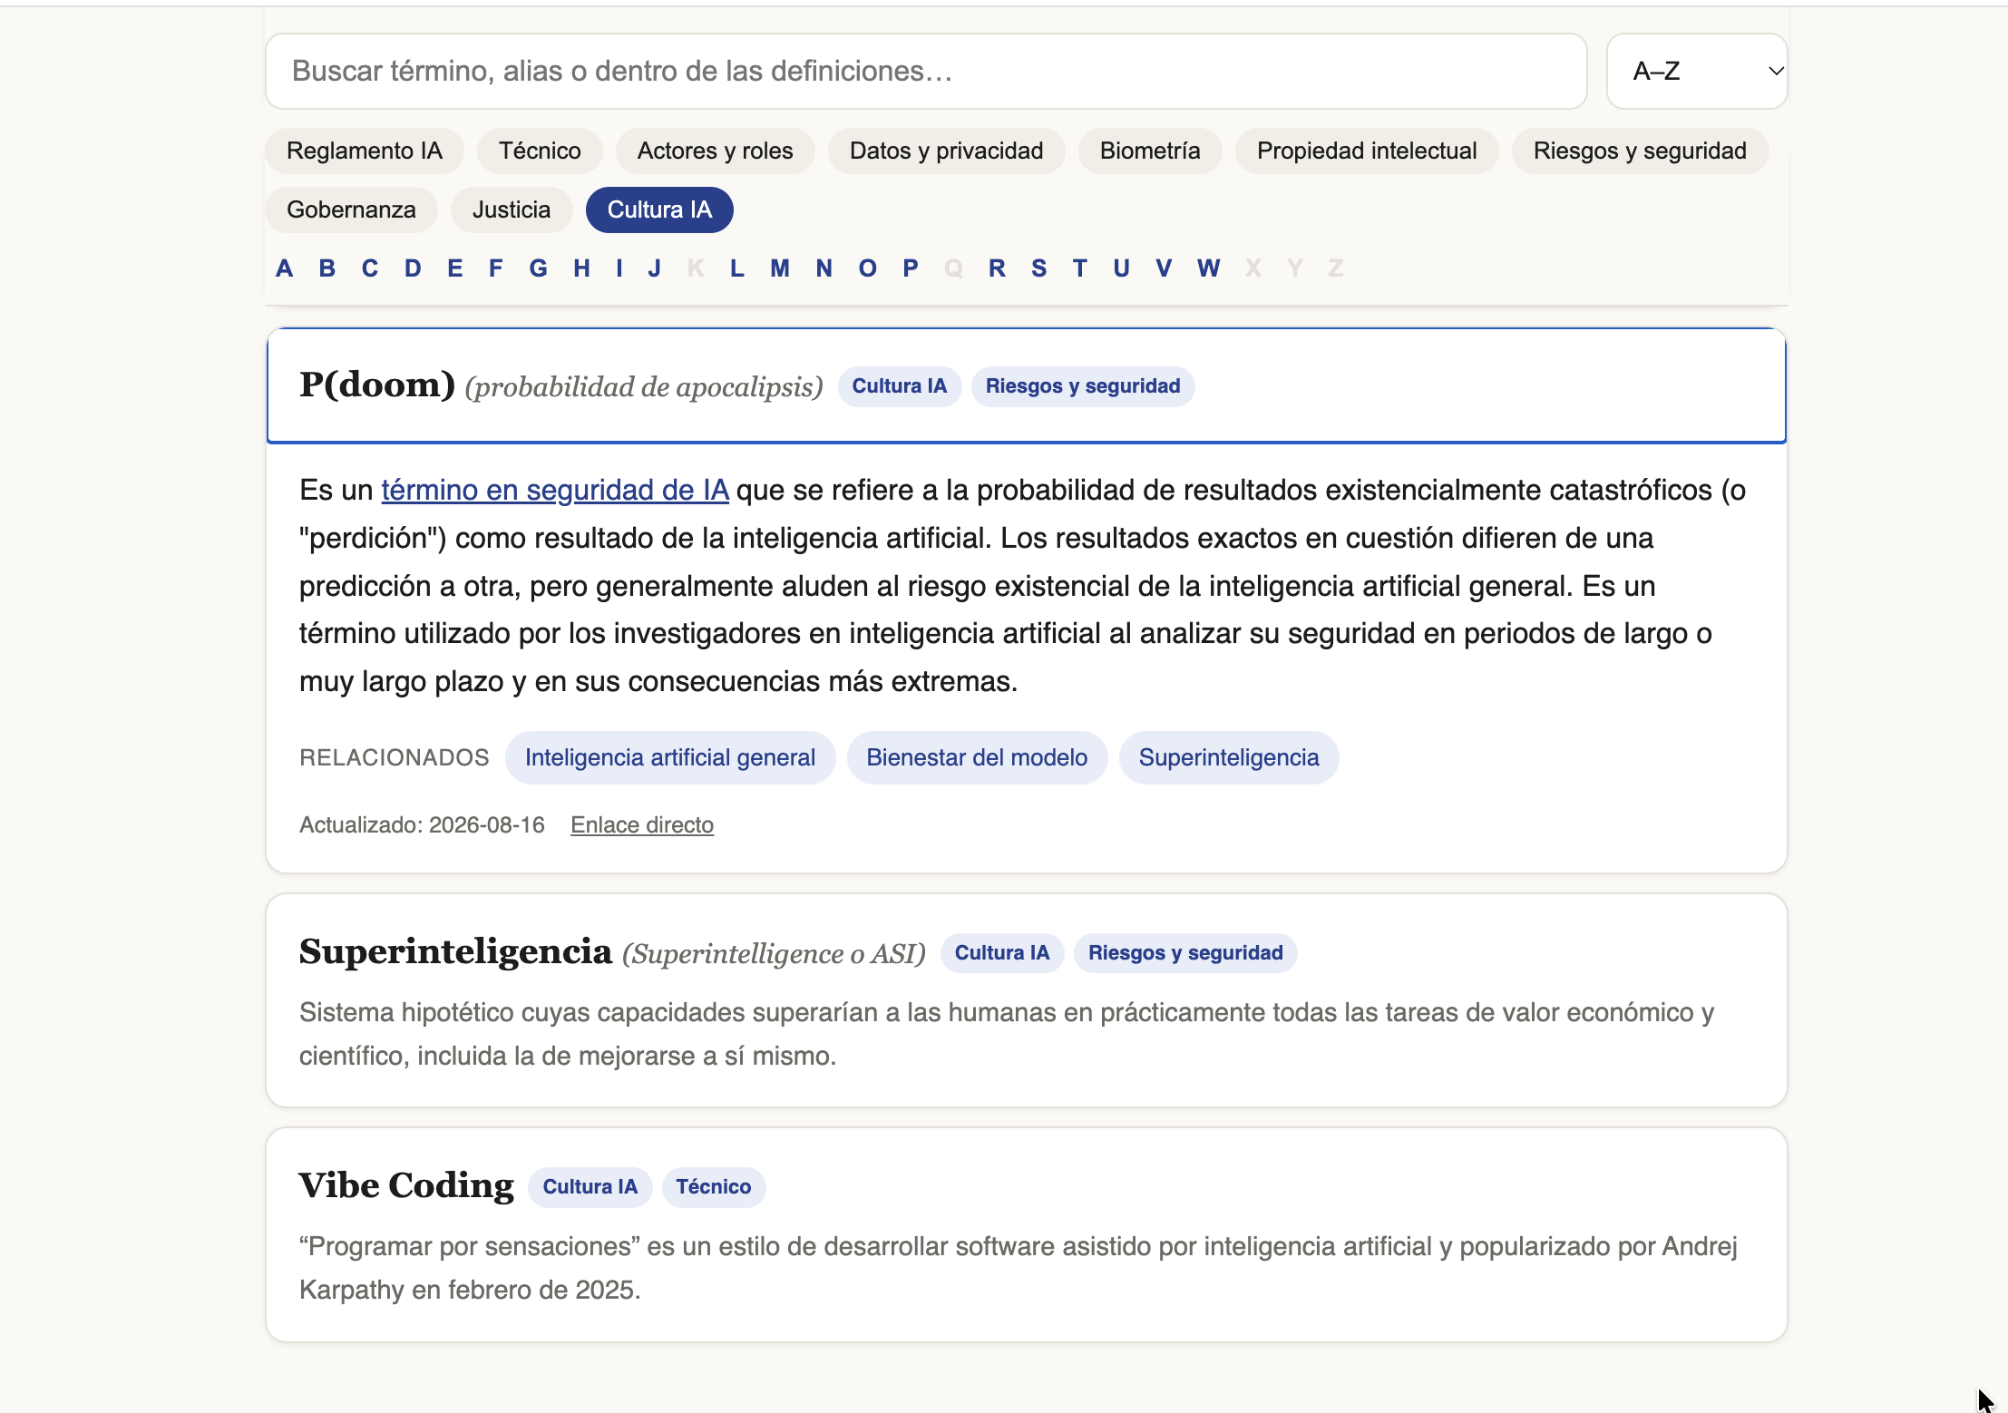The height and width of the screenshot is (1413, 2008).
Task: Select the Propiedad intelectual filter chip
Action: [x=1367, y=151]
